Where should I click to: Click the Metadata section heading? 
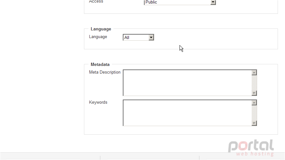click(100, 64)
